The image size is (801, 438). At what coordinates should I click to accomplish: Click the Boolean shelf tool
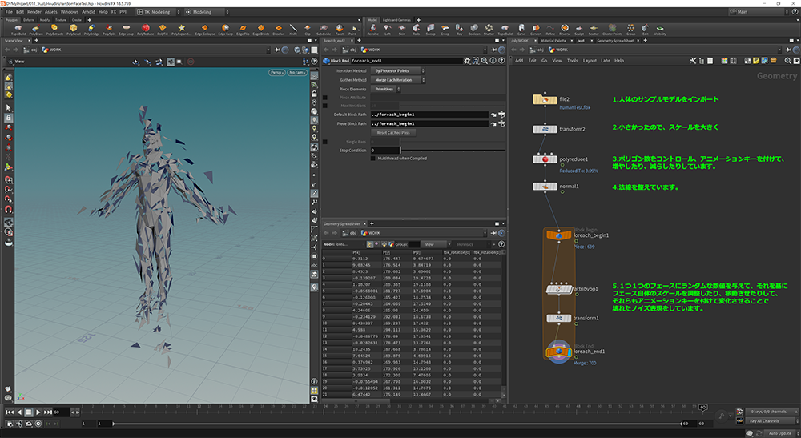pos(476,29)
